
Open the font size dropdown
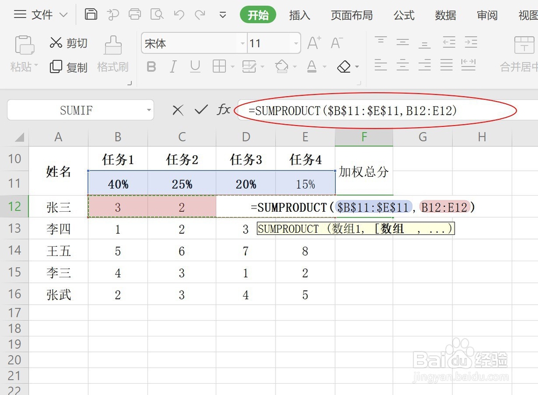pos(295,43)
